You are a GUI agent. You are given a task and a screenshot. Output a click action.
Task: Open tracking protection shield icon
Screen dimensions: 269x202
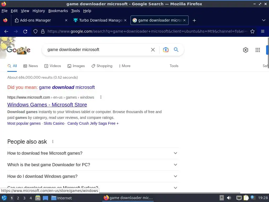pos(35,32)
